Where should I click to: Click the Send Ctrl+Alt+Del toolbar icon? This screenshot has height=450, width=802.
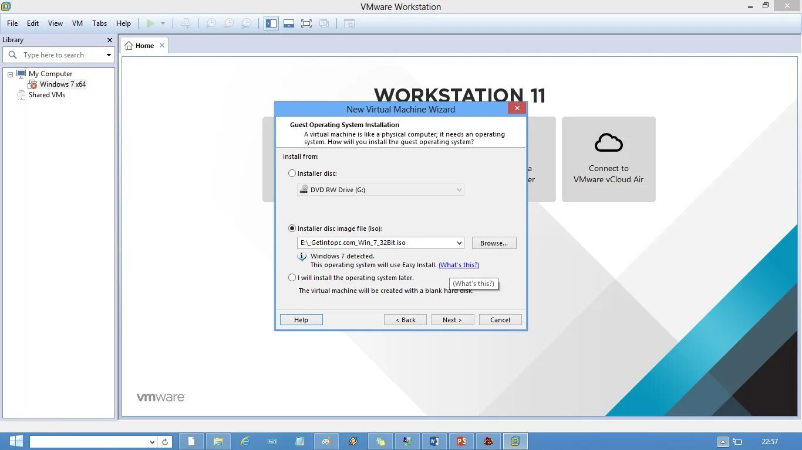point(186,23)
